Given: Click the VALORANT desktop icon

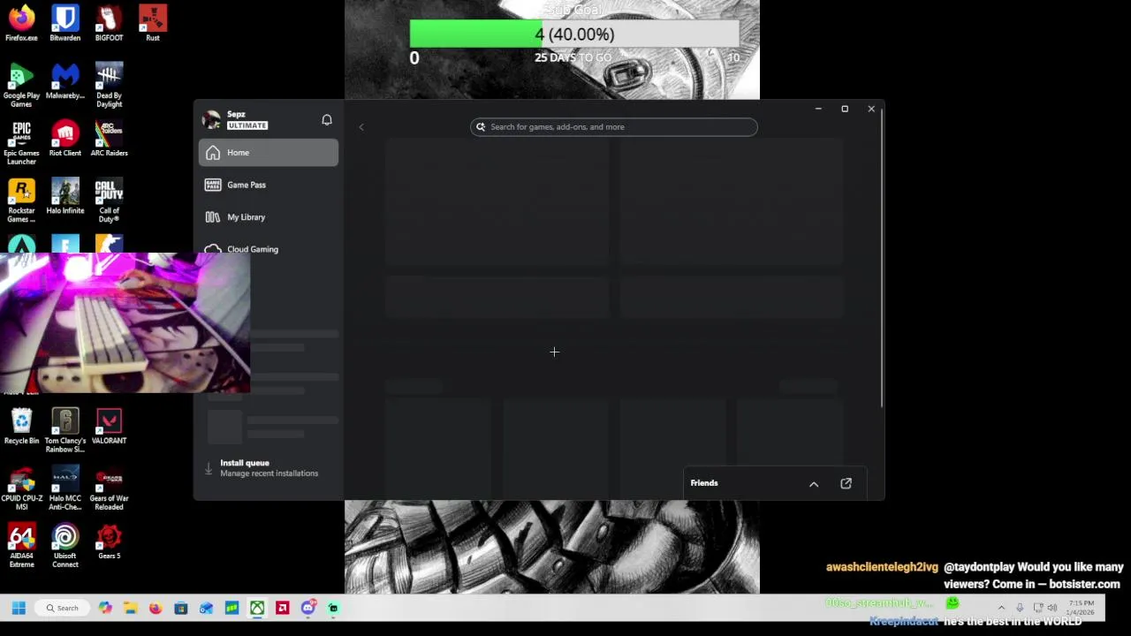Looking at the screenshot, I should [109, 427].
